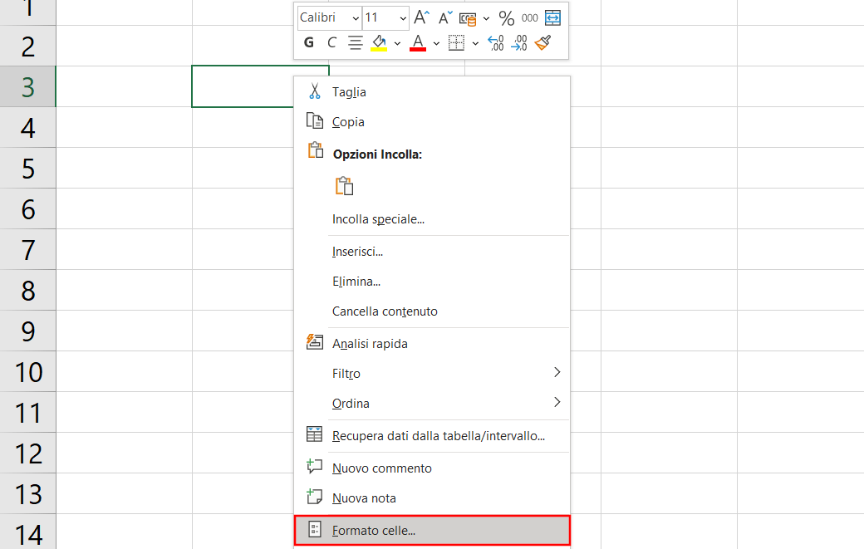This screenshot has height=549, width=864.
Task: Select row 11 header
Action: [27, 413]
